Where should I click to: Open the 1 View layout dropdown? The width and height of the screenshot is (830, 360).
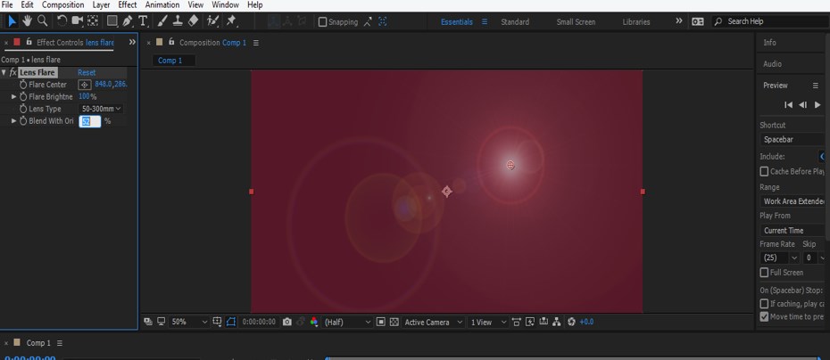click(488, 322)
